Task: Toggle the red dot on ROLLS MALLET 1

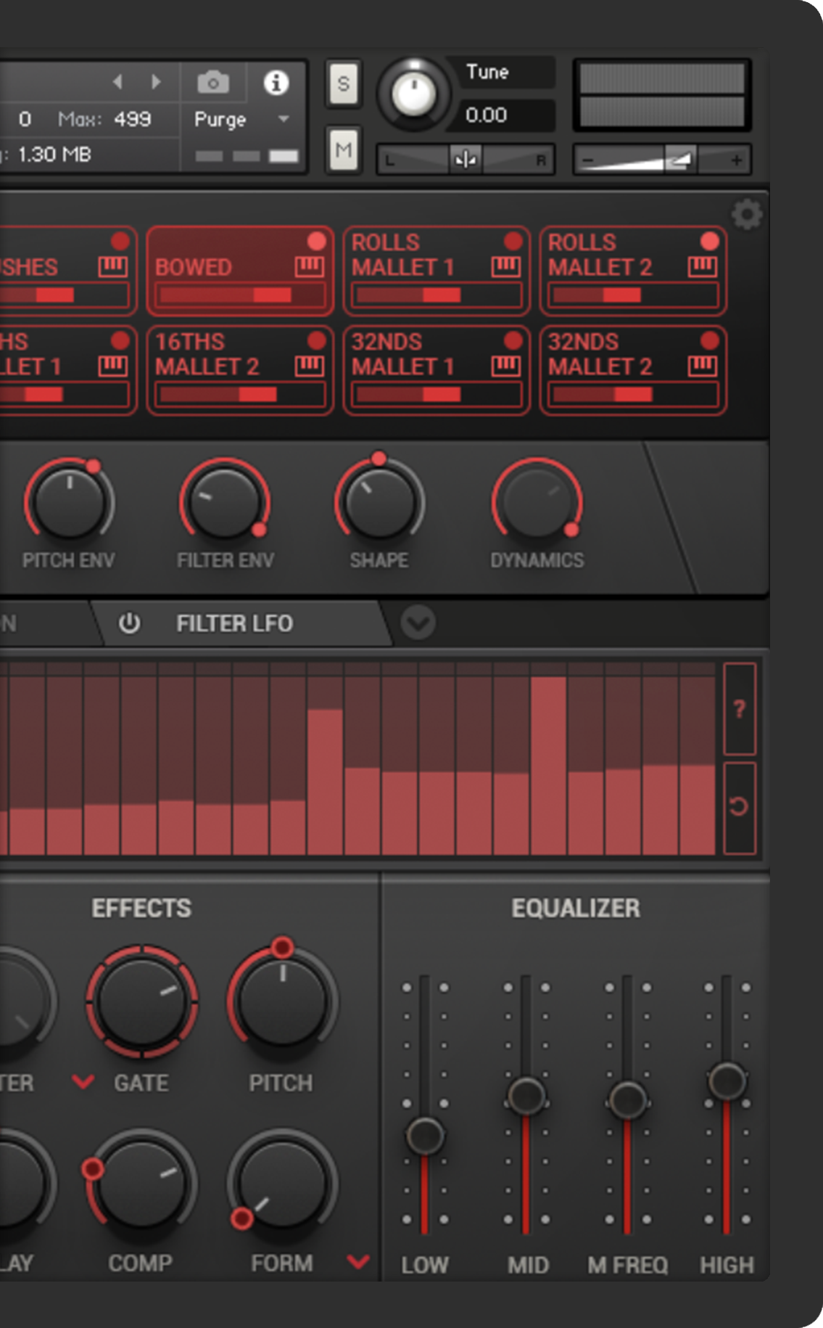Action: pyautogui.click(x=513, y=241)
